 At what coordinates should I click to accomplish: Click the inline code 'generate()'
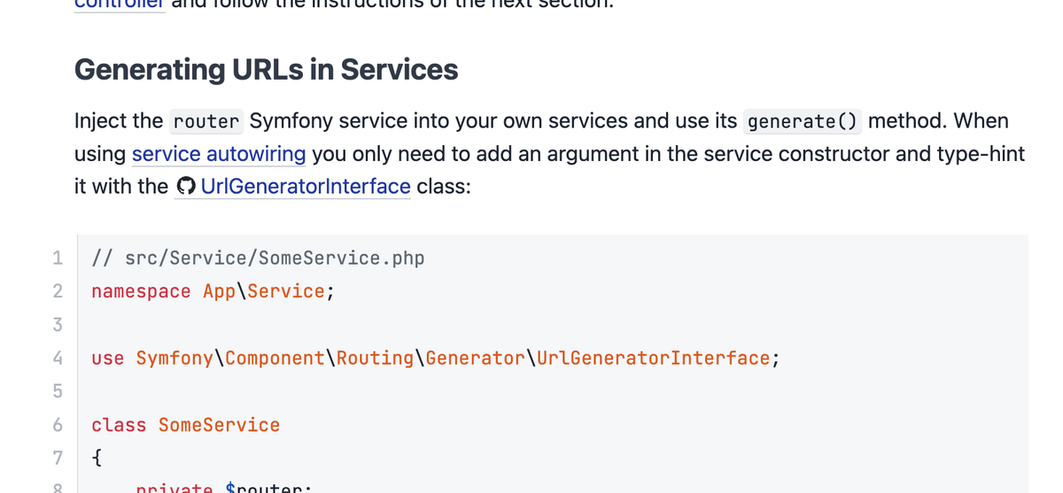(x=803, y=121)
